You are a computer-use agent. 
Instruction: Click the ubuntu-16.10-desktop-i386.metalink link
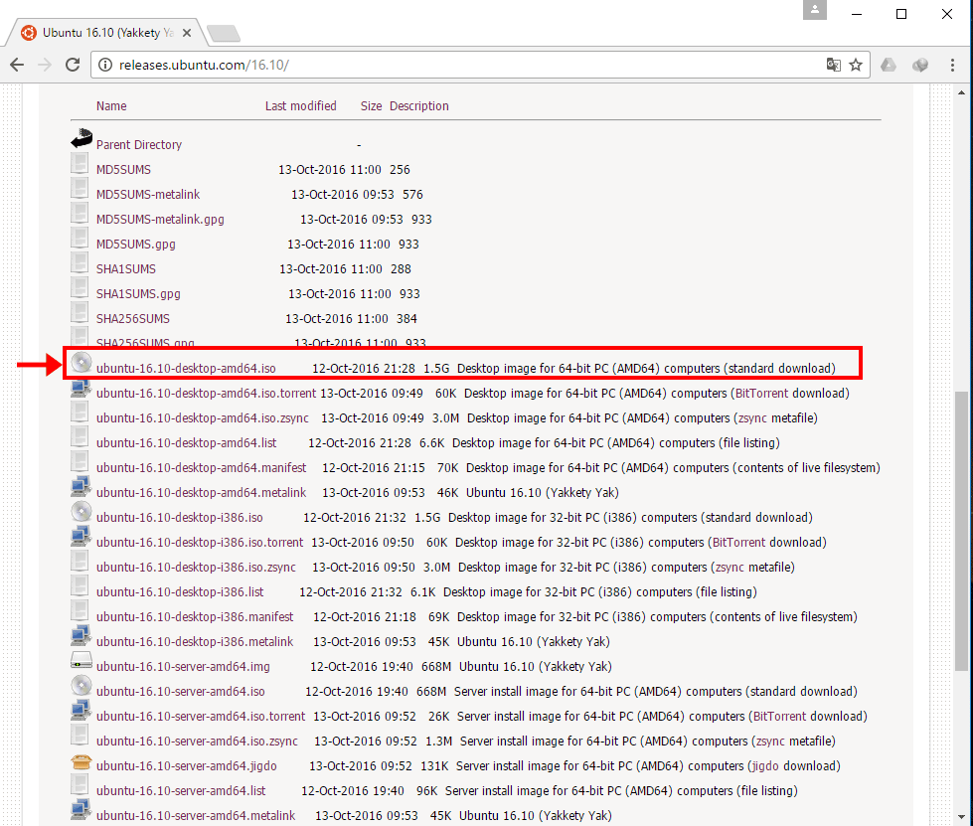click(195, 641)
